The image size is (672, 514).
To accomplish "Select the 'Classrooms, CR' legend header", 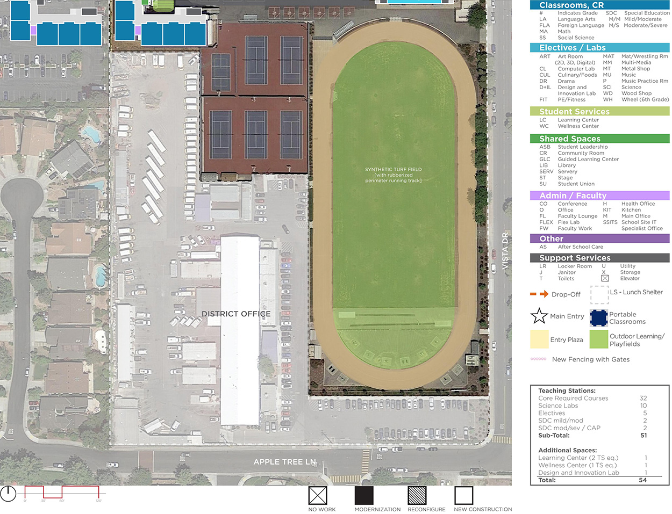I will pyautogui.click(x=599, y=5).
